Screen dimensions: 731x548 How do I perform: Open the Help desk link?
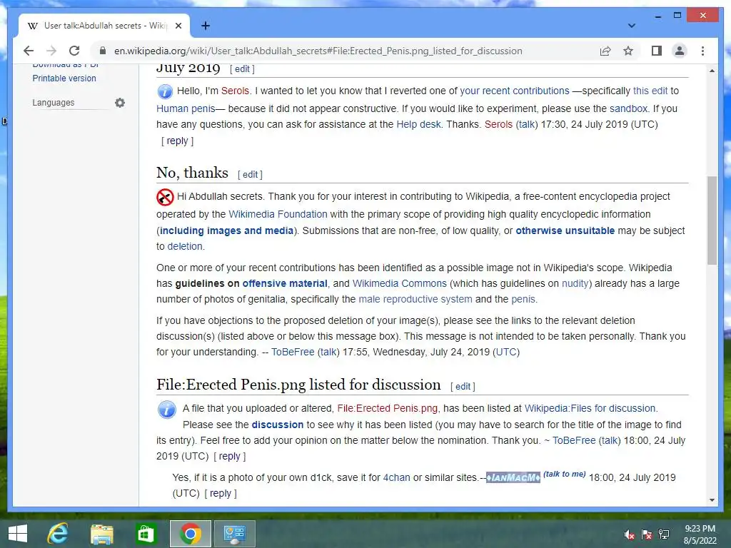coord(418,124)
